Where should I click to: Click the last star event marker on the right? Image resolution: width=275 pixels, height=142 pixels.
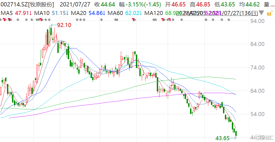point(229,20)
